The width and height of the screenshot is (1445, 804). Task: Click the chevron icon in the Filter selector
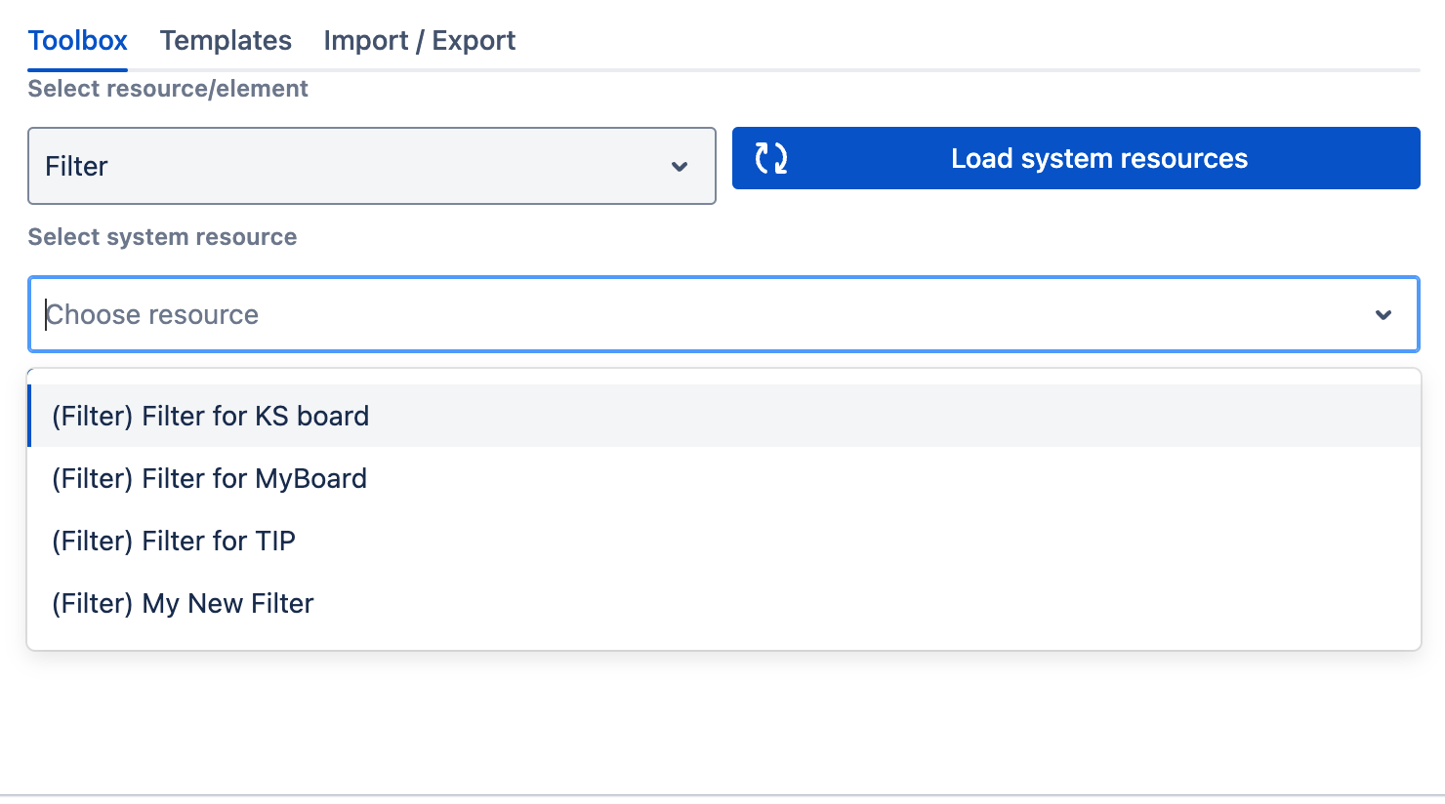(x=680, y=167)
